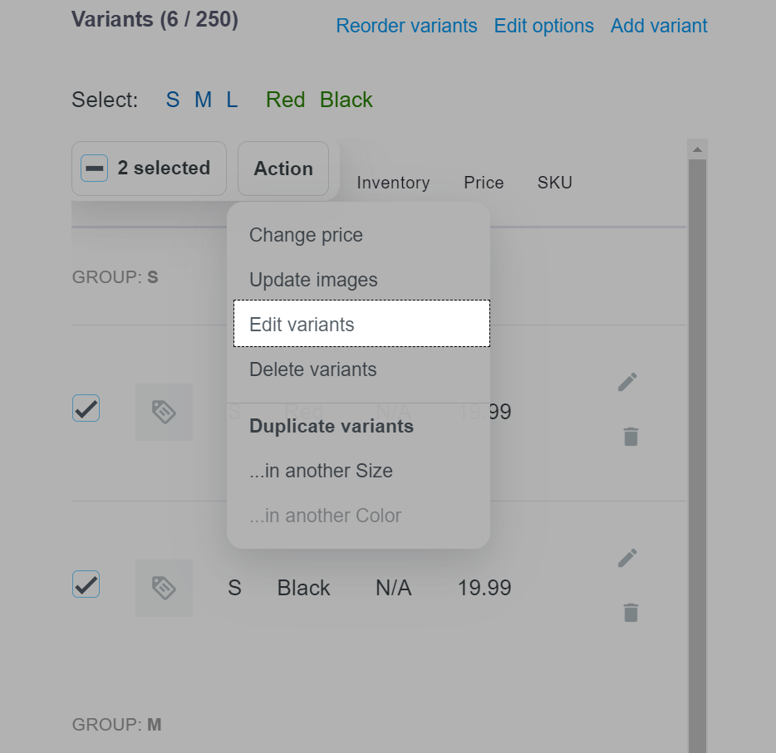This screenshot has width=776, height=753.
Task: Click the scrollbar up arrow of the variants list
Action: tap(697, 149)
